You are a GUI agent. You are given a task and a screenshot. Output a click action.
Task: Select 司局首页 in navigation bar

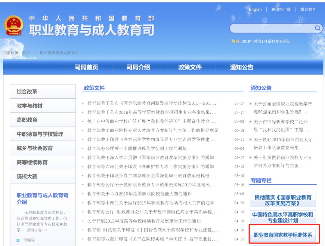(x=86, y=67)
